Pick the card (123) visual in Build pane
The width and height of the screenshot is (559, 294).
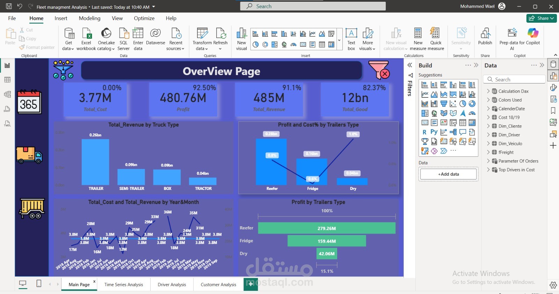(x=425, y=123)
